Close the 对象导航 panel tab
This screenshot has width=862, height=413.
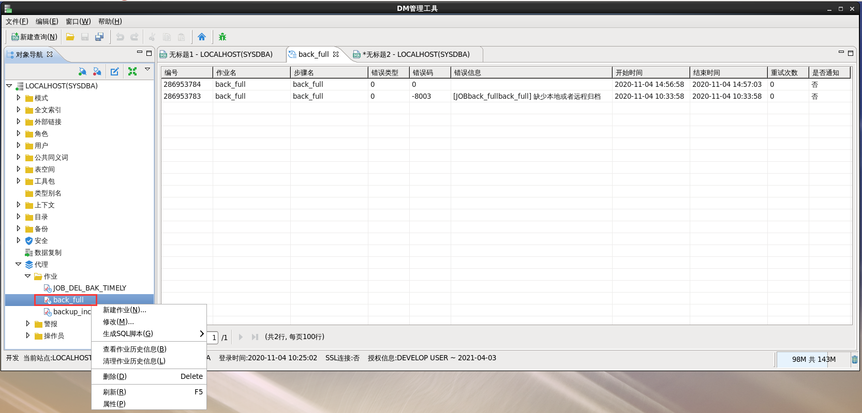pos(50,54)
